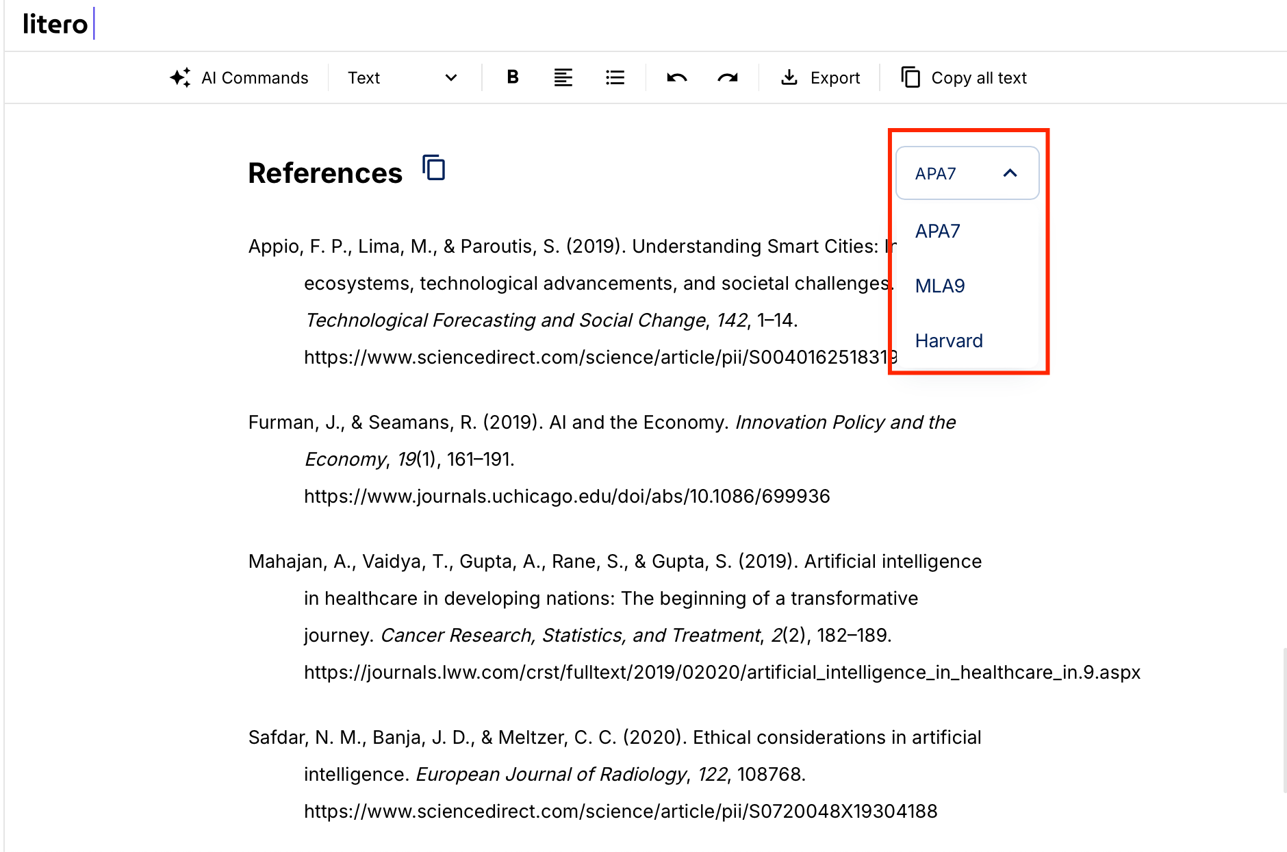Choose MLA9 citation style
The width and height of the screenshot is (1287, 852).
tap(939, 286)
